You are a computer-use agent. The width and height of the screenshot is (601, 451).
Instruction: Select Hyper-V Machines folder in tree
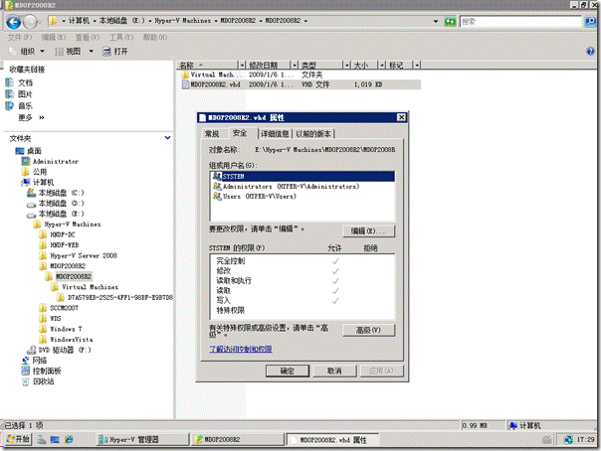[73, 225]
